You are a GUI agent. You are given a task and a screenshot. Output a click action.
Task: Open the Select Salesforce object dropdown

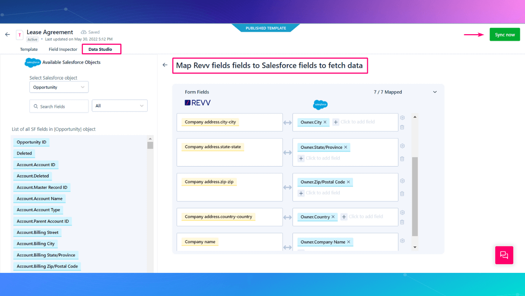[x=59, y=87]
